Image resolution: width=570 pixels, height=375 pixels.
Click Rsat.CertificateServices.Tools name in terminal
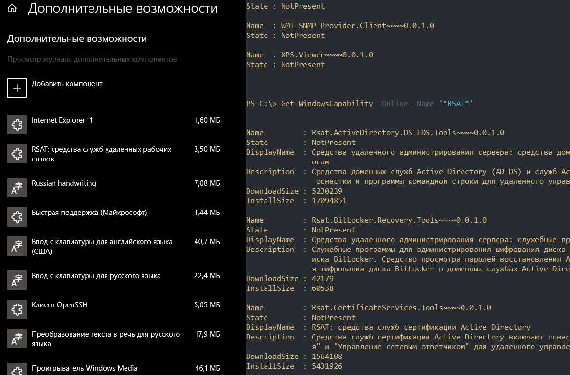point(401,308)
